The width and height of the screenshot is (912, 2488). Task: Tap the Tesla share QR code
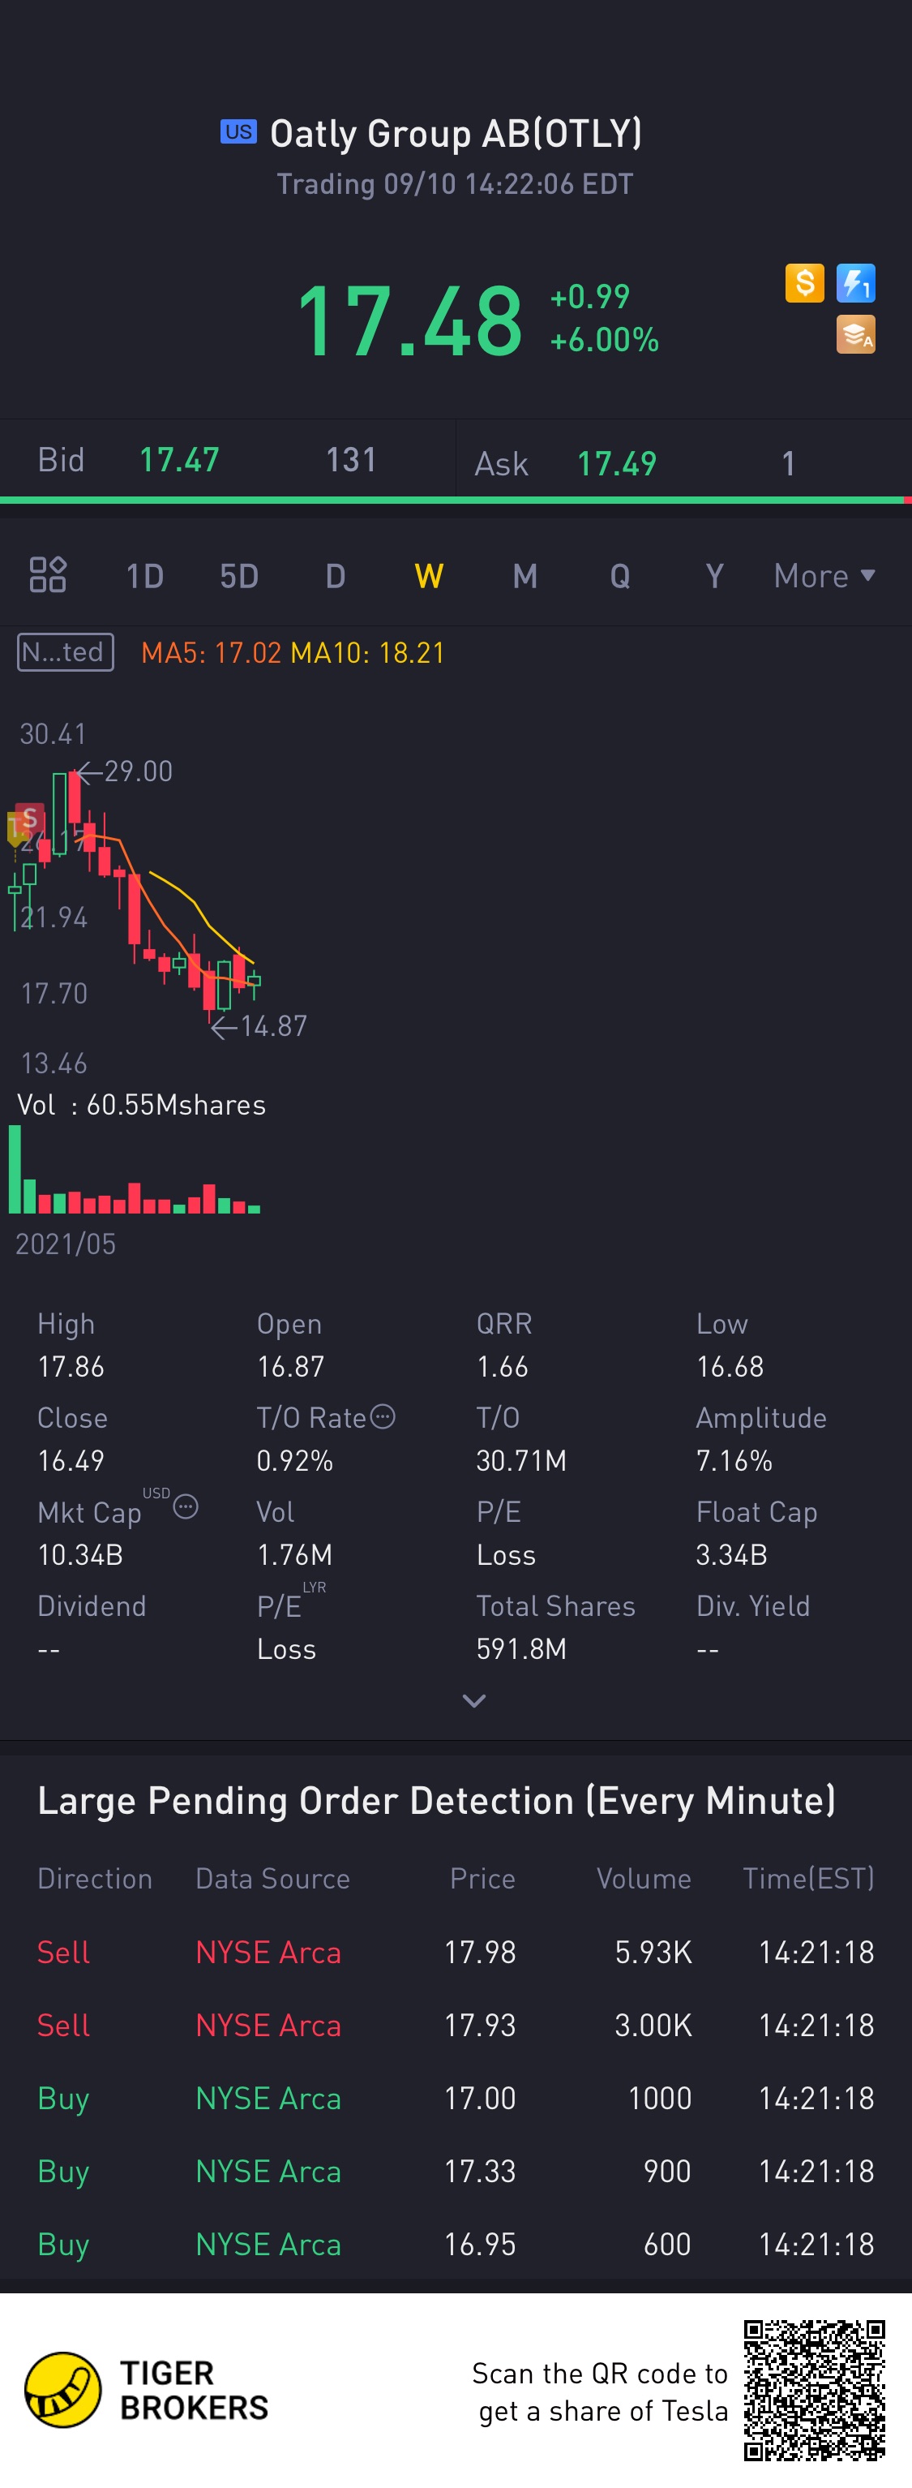pos(814,2390)
